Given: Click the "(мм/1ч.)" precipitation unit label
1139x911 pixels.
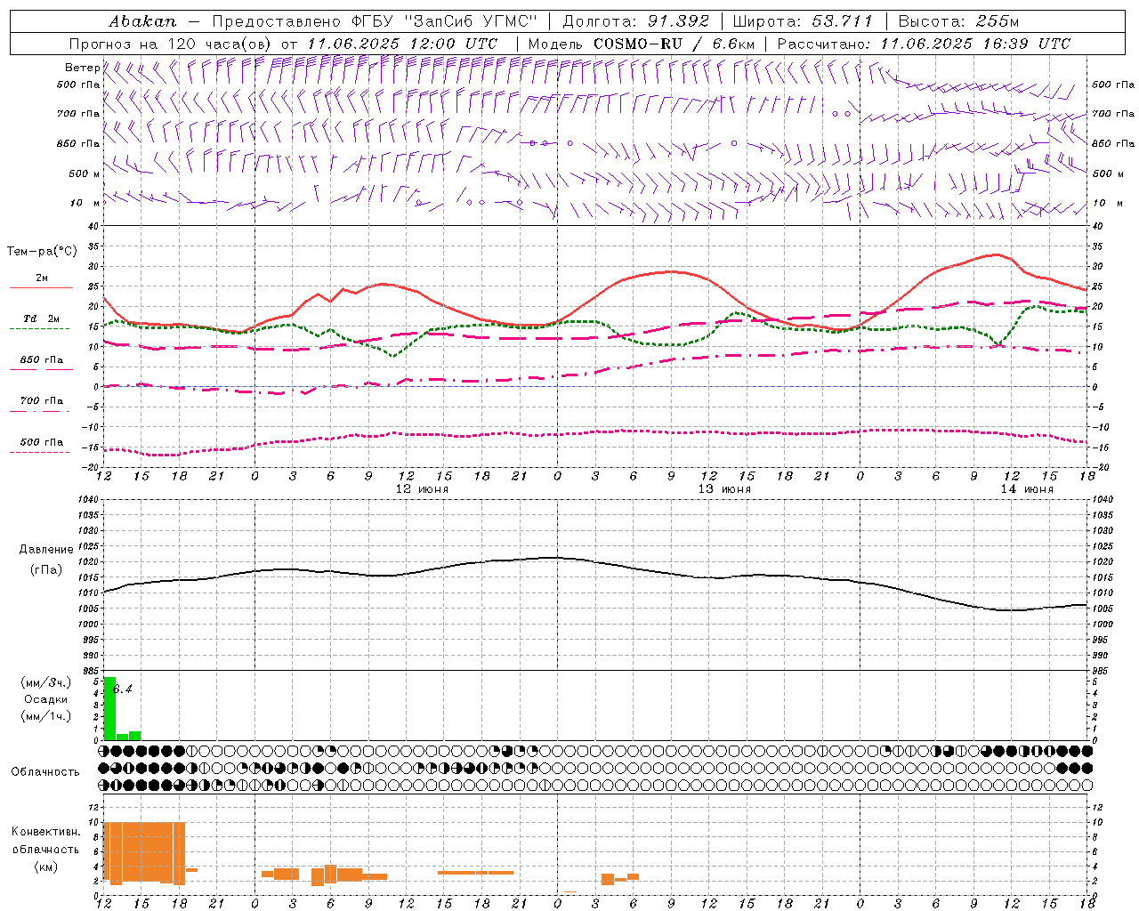Looking at the screenshot, I should pyautogui.click(x=45, y=715).
